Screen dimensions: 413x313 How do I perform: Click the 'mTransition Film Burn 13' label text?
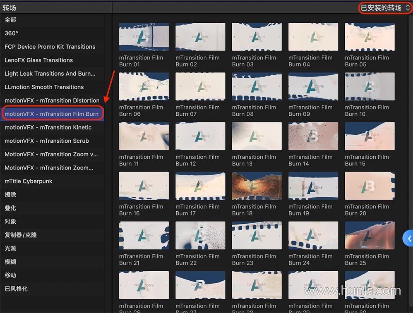tap(254, 160)
